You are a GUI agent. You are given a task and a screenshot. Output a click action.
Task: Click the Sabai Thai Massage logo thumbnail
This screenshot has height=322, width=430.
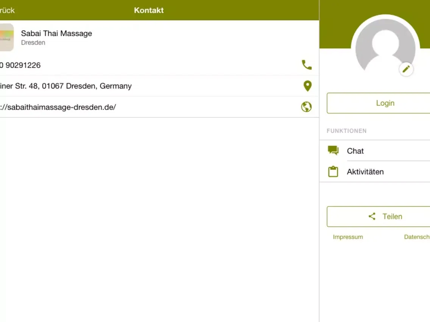[x=6, y=37]
